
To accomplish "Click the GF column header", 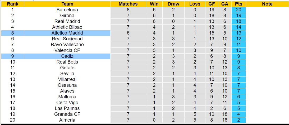I will tap(211, 4).
